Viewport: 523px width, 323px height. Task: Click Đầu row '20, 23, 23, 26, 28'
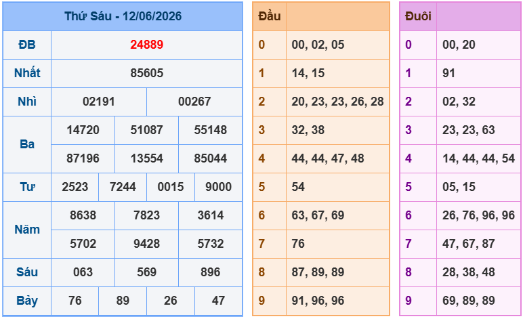[337, 102]
